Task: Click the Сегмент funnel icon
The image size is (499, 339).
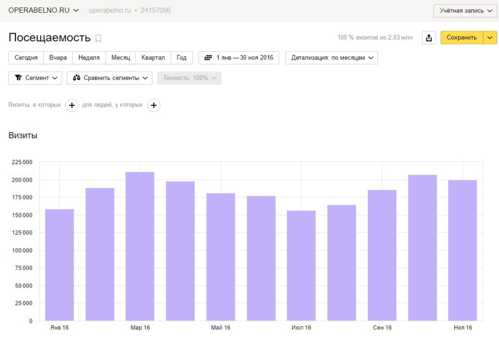Action: [19, 78]
